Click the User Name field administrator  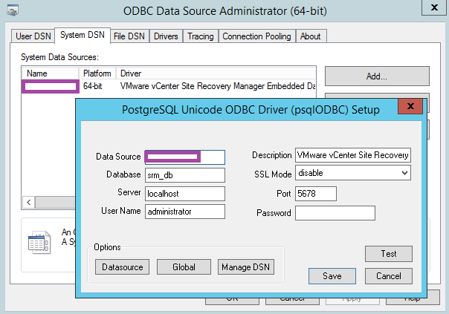[x=185, y=212]
